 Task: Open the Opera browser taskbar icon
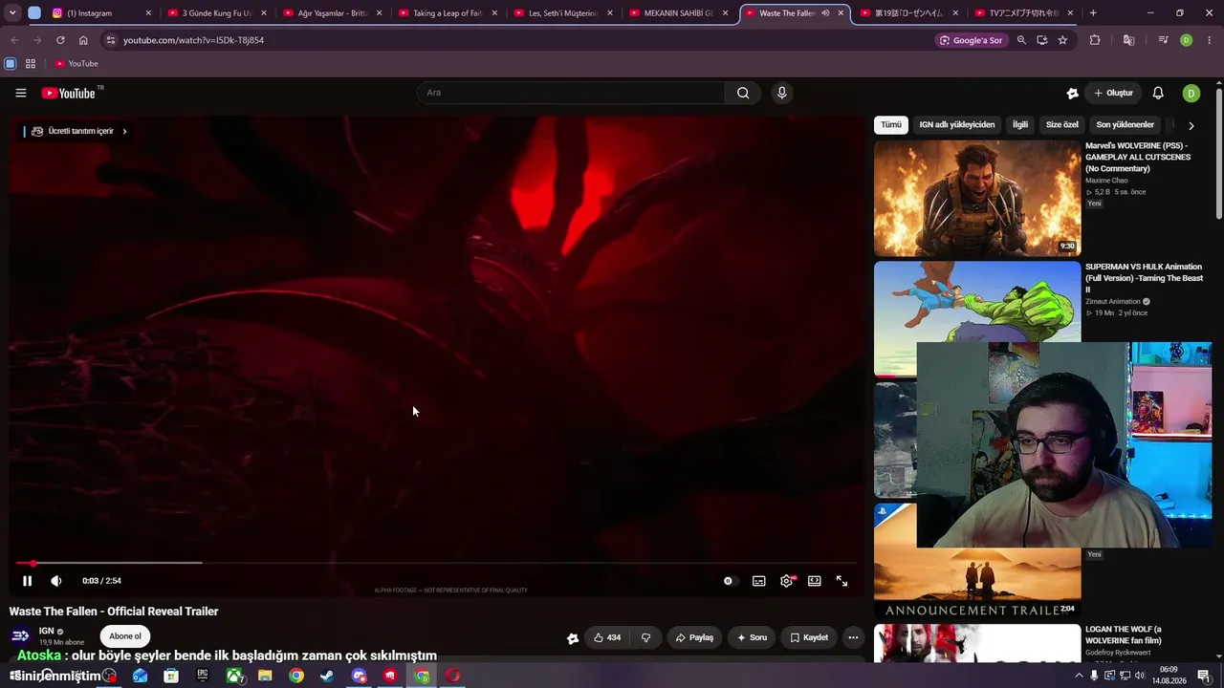click(x=452, y=676)
